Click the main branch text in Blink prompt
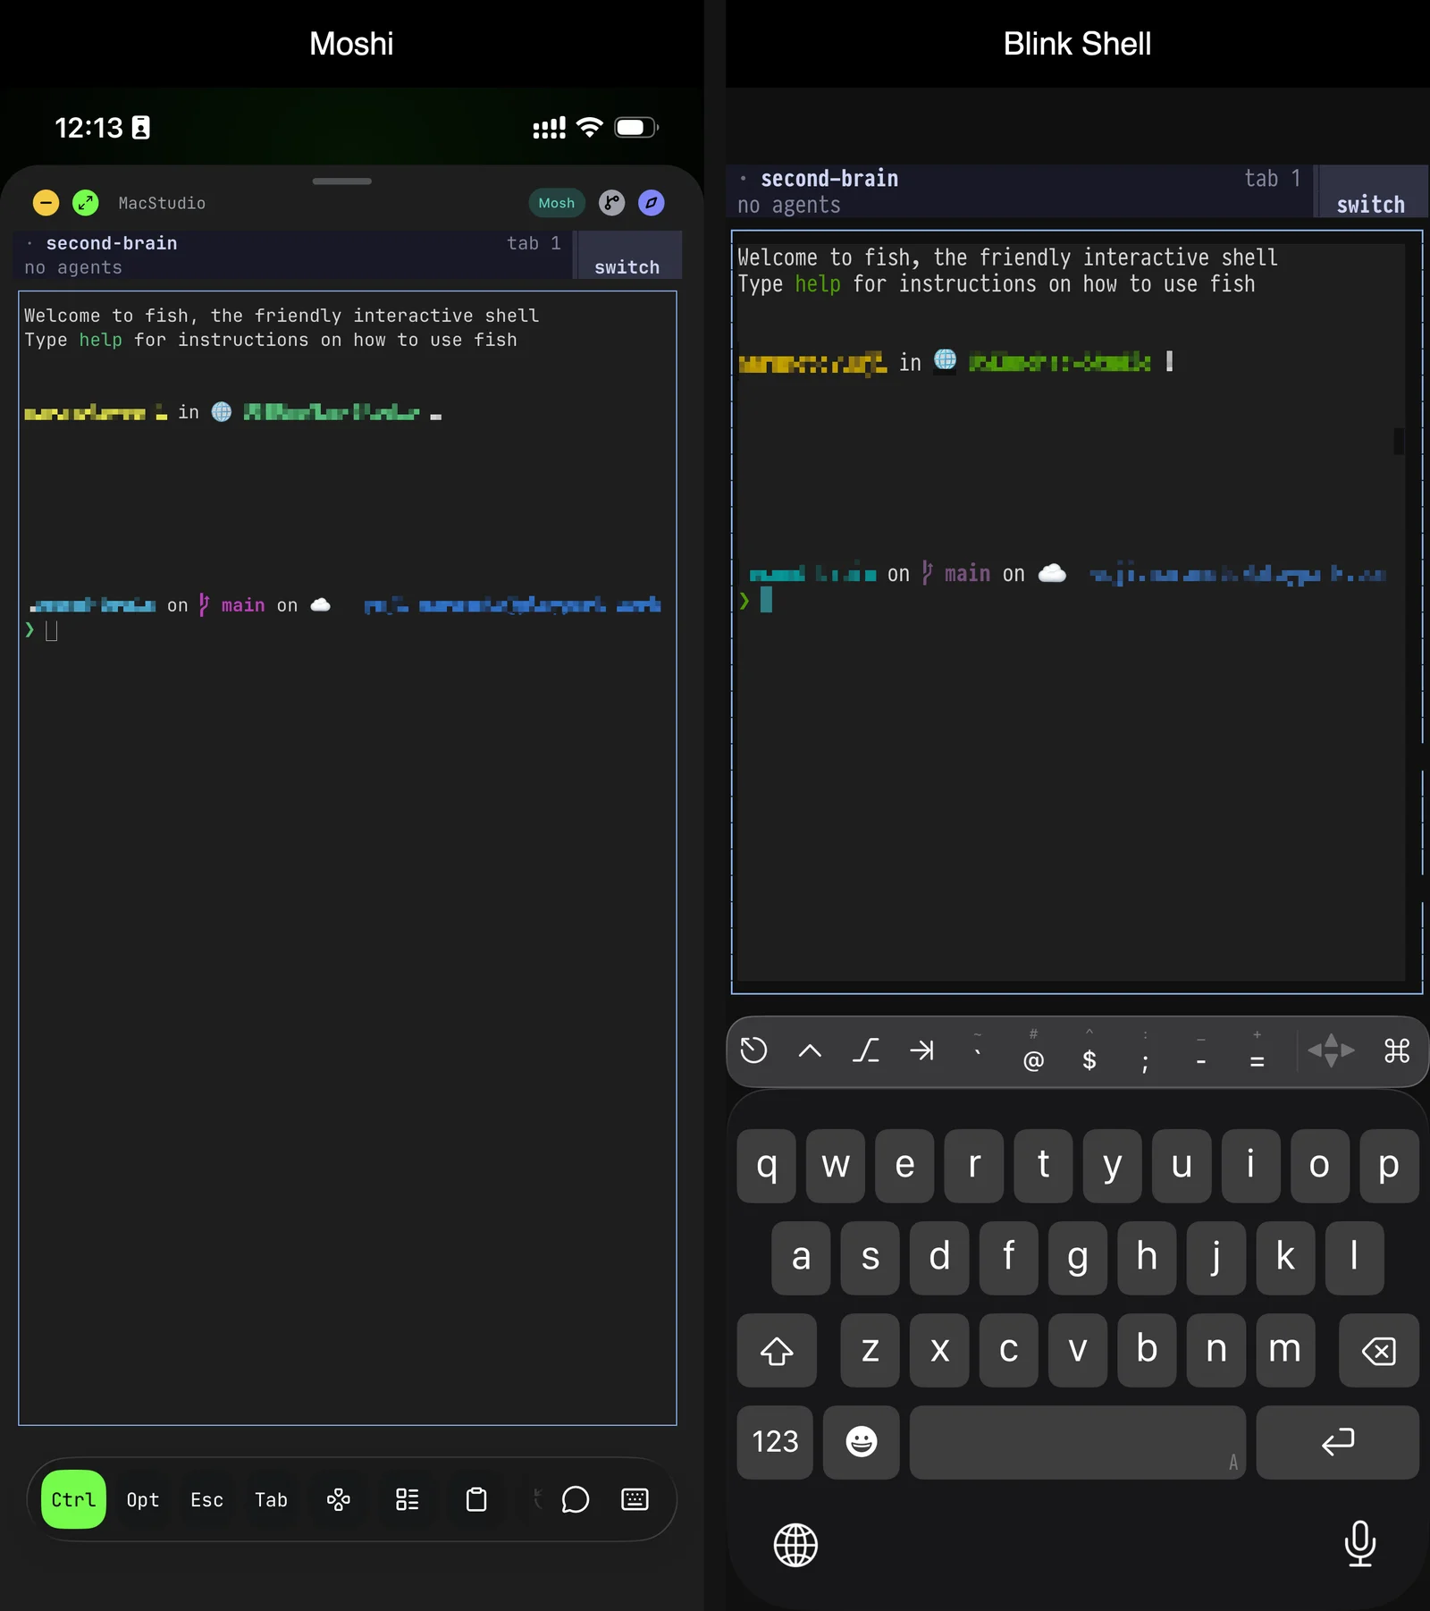 coord(967,574)
